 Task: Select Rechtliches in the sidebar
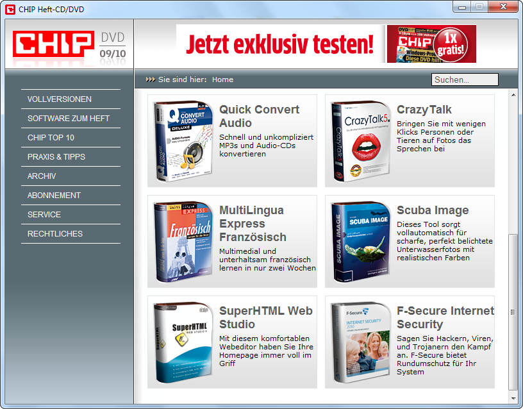click(55, 234)
